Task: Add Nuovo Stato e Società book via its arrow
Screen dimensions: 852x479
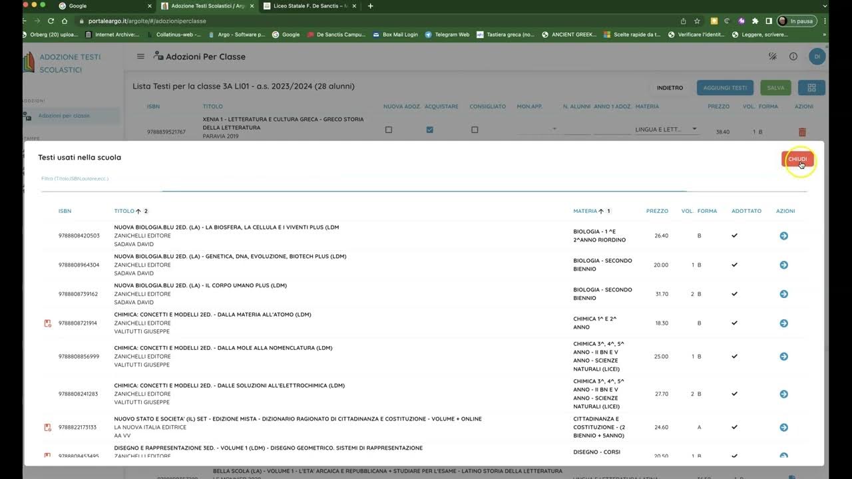Action: tap(783, 427)
